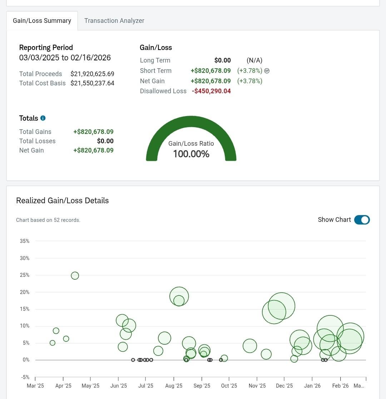Click the Realized Gain/Loss Details heading
The image size is (386, 399).
(x=62, y=201)
